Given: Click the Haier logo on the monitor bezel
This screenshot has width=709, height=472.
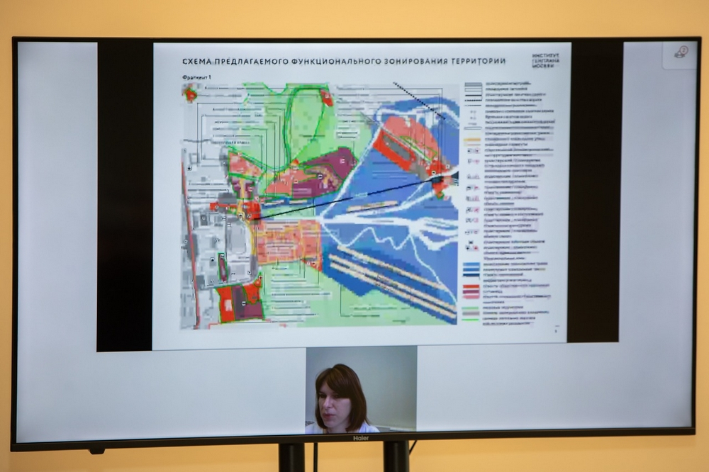Looking at the screenshot, I should pyautogui.click(x=361, y=438).
